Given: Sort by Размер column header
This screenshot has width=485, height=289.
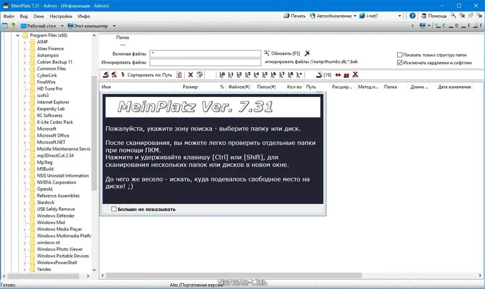Looking at the screenshot, I should click(x=187, y=87).
